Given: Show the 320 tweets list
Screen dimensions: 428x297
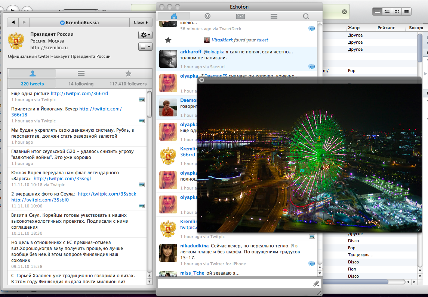Looking at the screenshot, I should coord(32,84).
